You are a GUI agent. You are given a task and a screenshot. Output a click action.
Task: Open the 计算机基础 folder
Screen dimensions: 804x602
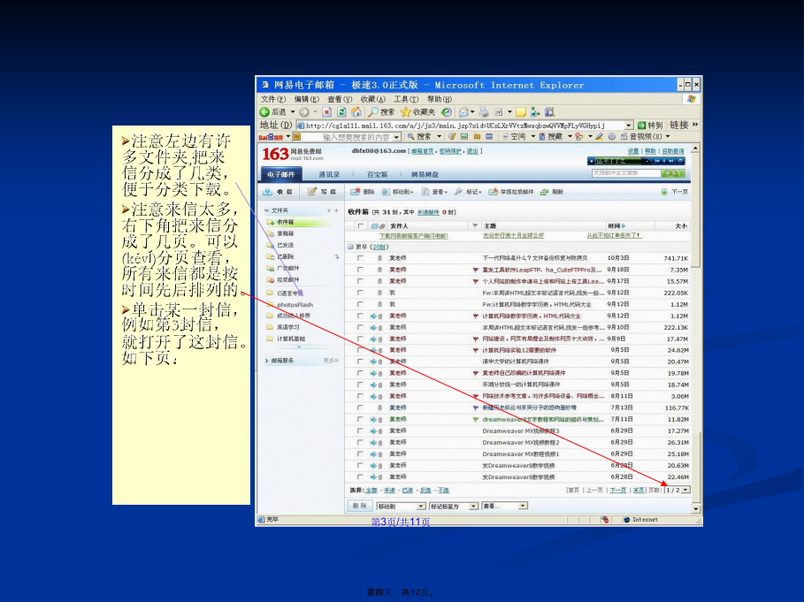(290, 339)
